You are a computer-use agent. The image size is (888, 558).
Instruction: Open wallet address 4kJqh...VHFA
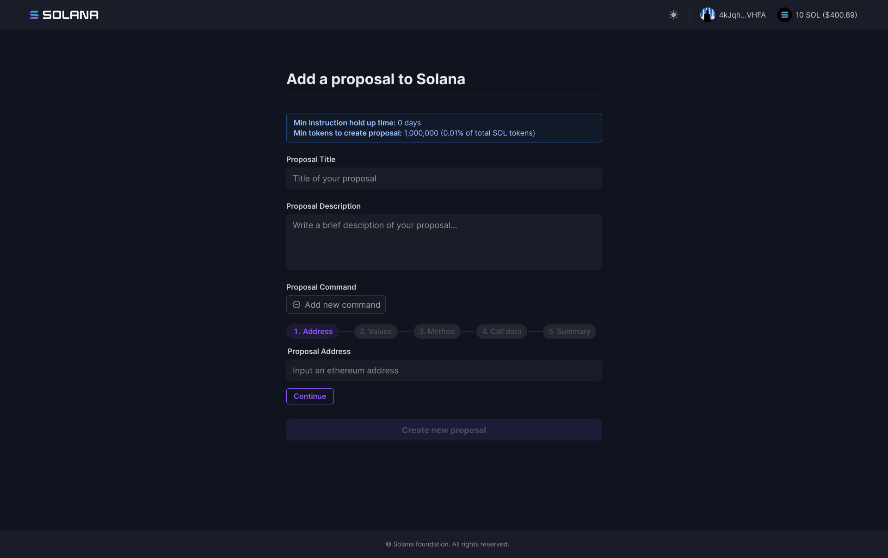[742, 15]
